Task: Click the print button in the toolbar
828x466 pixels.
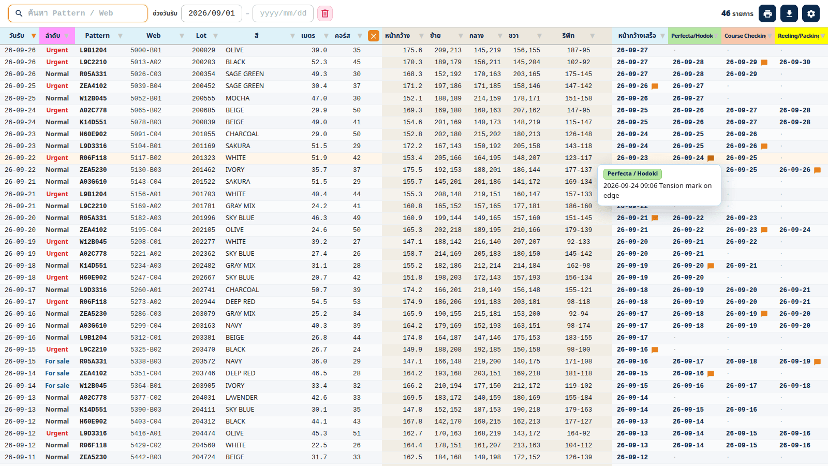Action: pos(767,13)
